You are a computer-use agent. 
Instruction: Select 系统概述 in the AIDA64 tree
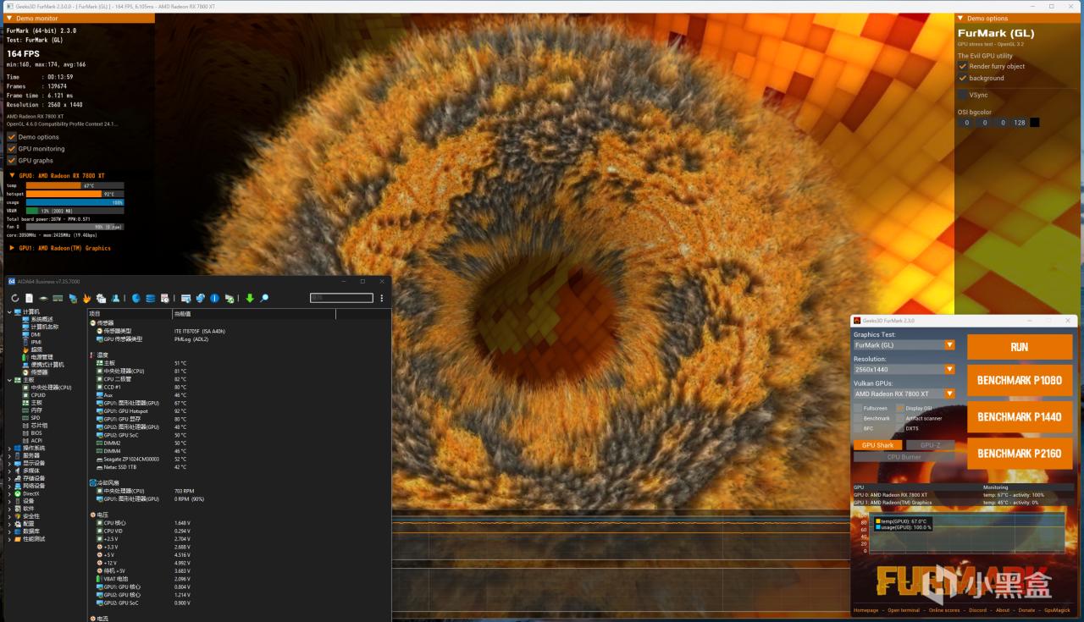[x=41, y=319]
